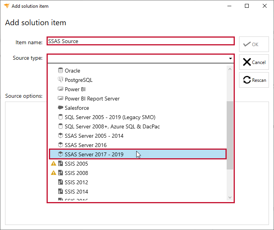Click the PostgreSQL elephant icon
The image size is (274, 230).
(x=60, y=80)
